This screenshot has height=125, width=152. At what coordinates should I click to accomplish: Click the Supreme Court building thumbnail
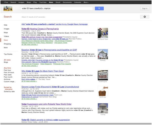click(x=103, y=108)
